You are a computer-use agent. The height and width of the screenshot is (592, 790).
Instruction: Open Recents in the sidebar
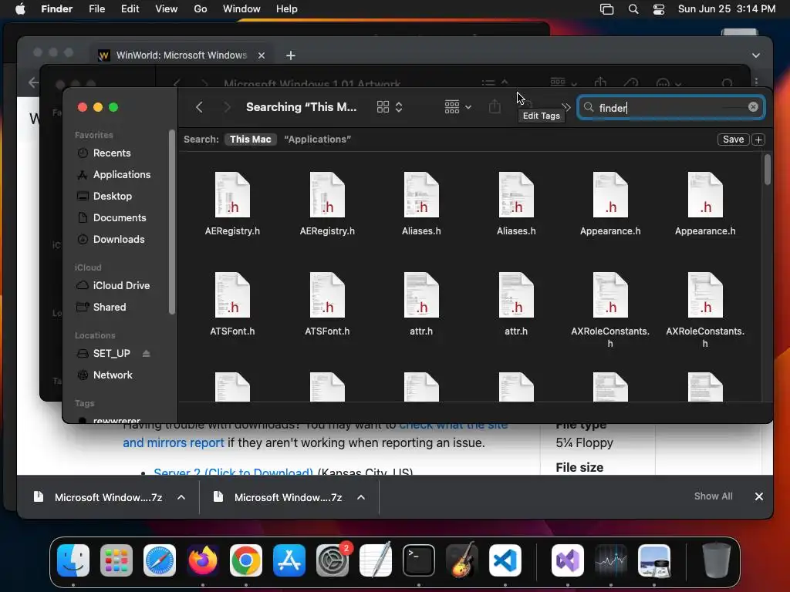tap(112, 153)
